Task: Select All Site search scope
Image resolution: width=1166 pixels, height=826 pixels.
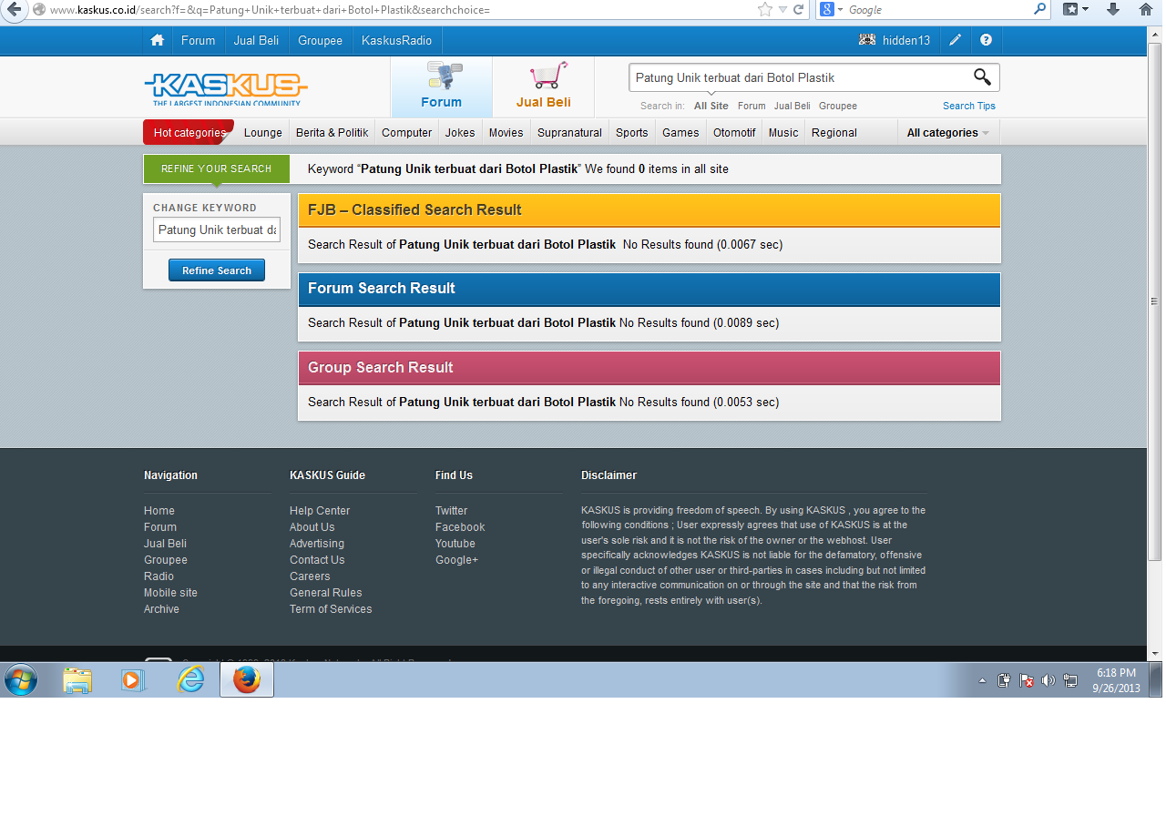Action: [711, 106]
